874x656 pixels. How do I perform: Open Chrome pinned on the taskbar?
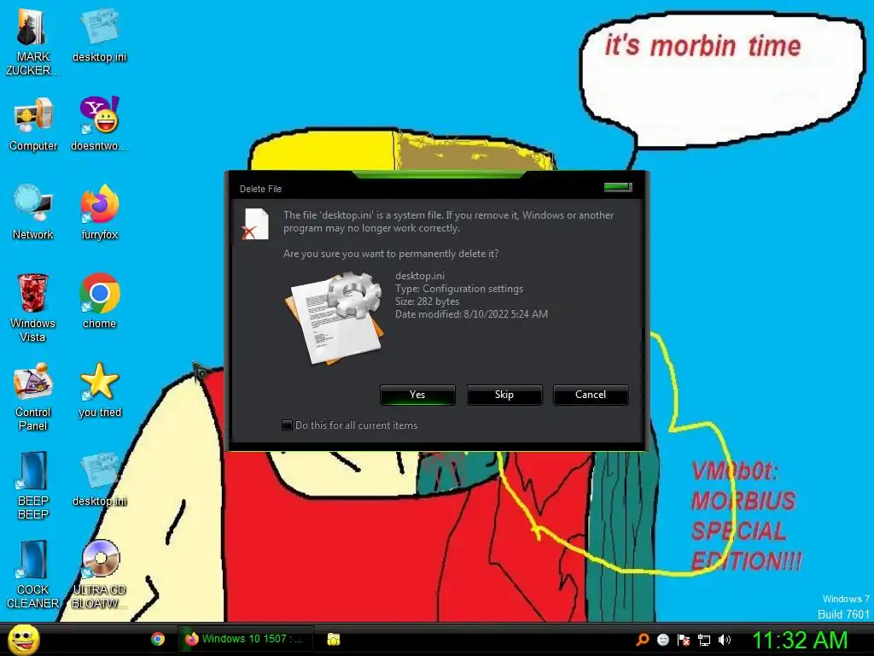(x=158, y=639)
